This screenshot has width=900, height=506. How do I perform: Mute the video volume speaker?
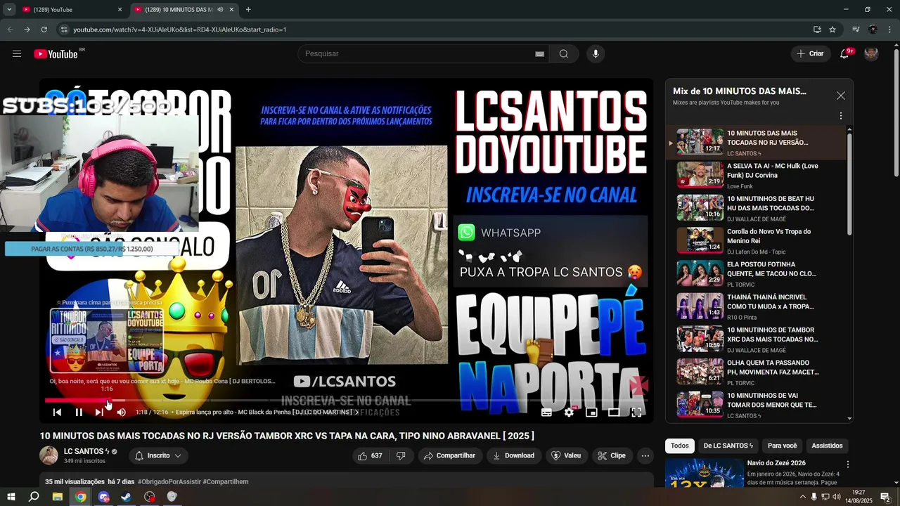[121, 413]
